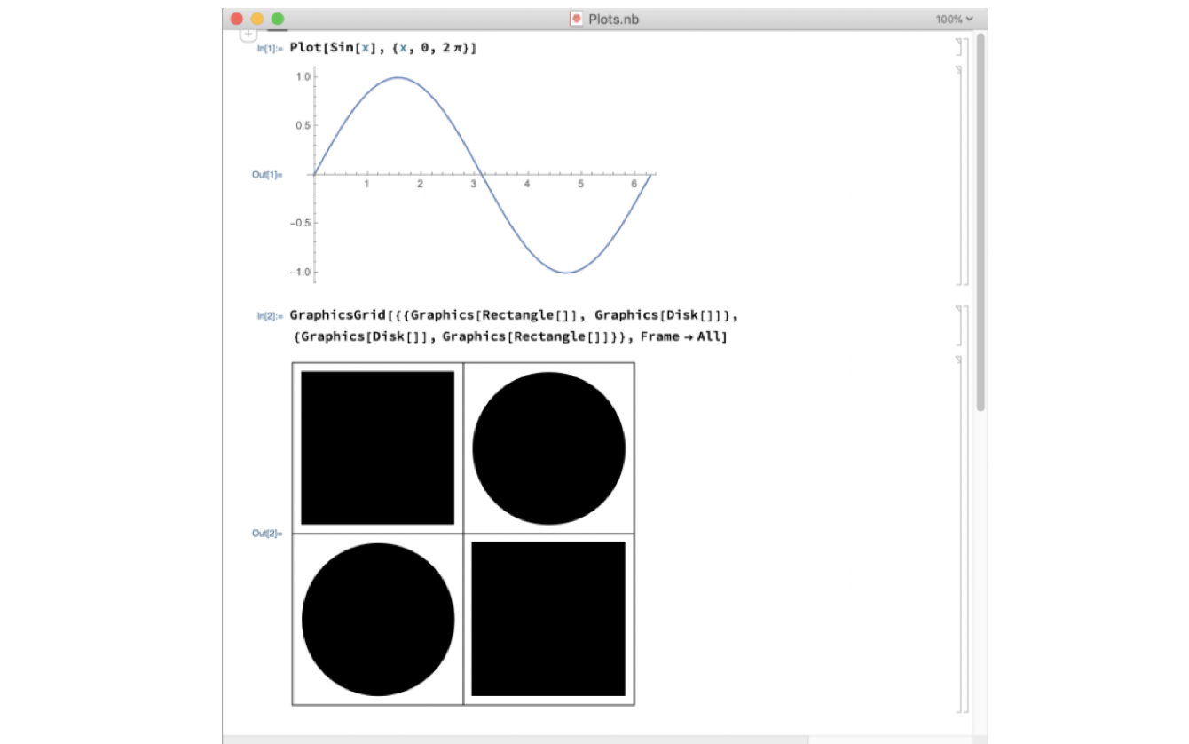Close the Plots.nb notebook window
The width and height of the screenshot is (1189, 744).
click(x=236, y=19)
